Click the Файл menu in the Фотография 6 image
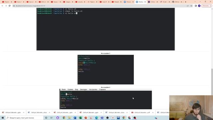Screen dimensions: 213x120 [64, 90]
